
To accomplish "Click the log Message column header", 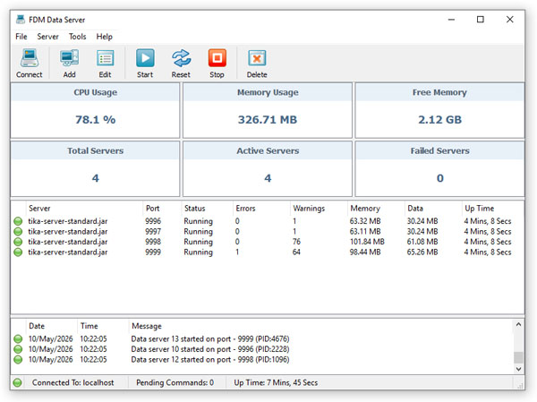I will tap(320, 326).
